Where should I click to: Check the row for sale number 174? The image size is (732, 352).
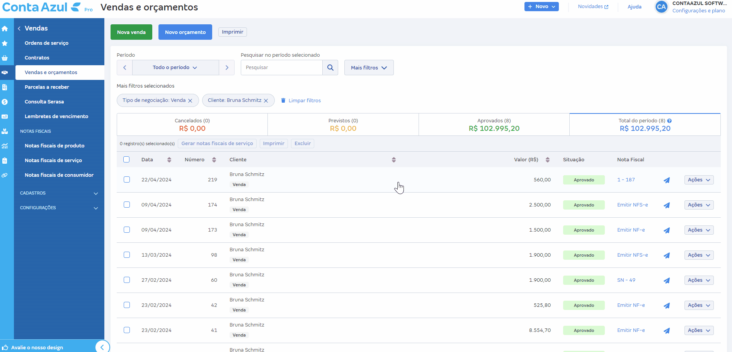tap(127, 205)
